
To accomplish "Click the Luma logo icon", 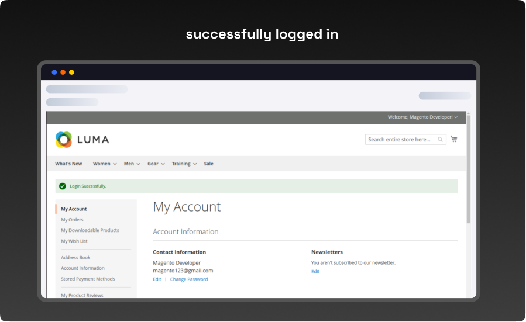I will tap(64, 140).
